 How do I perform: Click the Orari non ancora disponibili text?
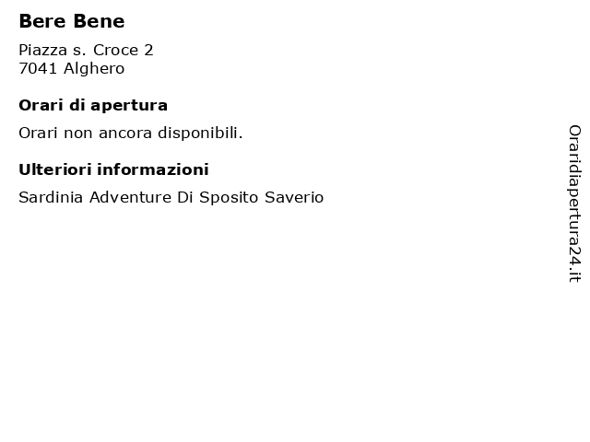[x=131, y=133]
